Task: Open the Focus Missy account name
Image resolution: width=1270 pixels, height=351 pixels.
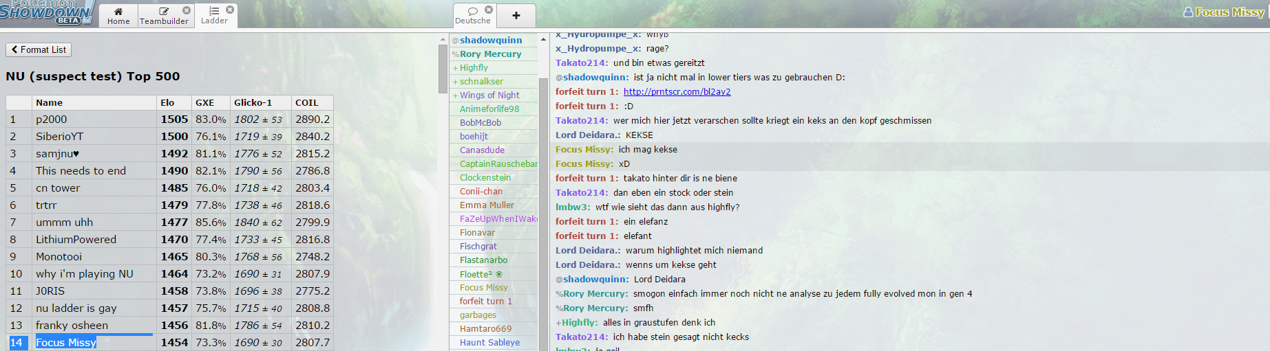Action: 1224,12
